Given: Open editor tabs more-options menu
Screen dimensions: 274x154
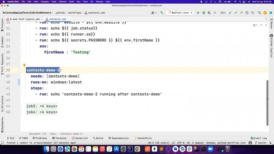Looking at the screenshot, I should click(266, 19).
